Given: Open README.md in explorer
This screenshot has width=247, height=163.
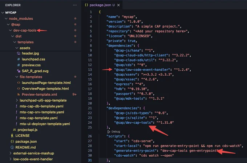Looking at the screenshot, I should 25,147.
